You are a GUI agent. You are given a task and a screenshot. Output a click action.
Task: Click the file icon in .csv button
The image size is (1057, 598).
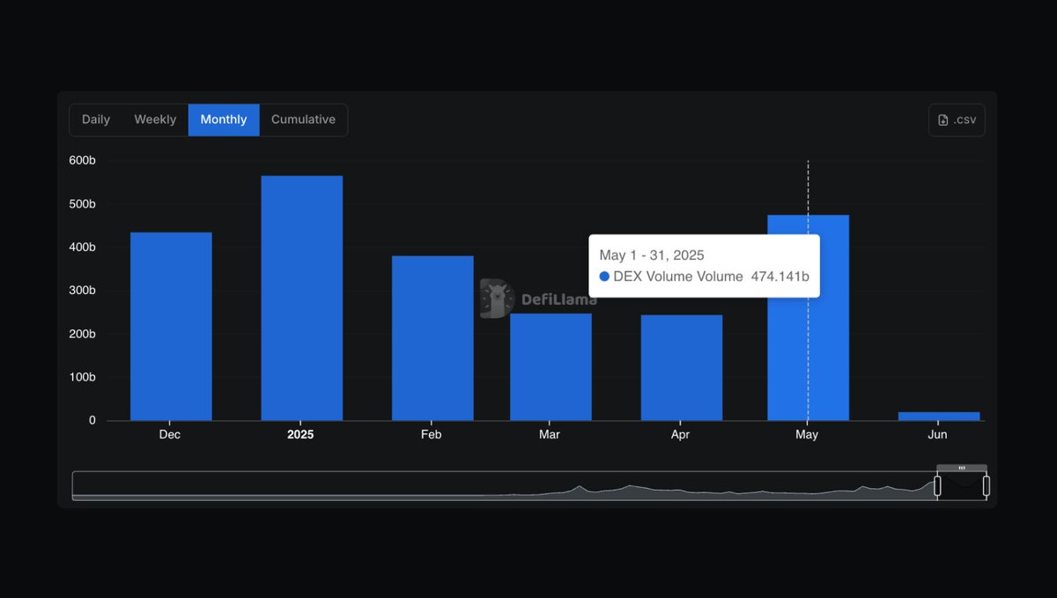click(943, 120)
